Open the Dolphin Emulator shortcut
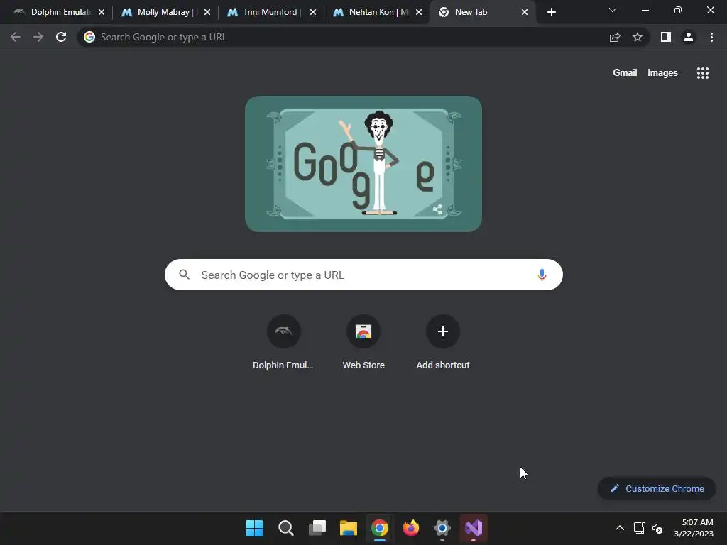 [283, 342]
